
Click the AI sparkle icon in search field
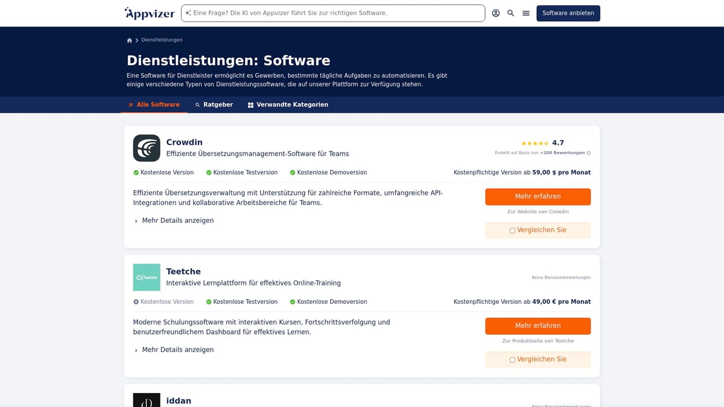[188, 13]
